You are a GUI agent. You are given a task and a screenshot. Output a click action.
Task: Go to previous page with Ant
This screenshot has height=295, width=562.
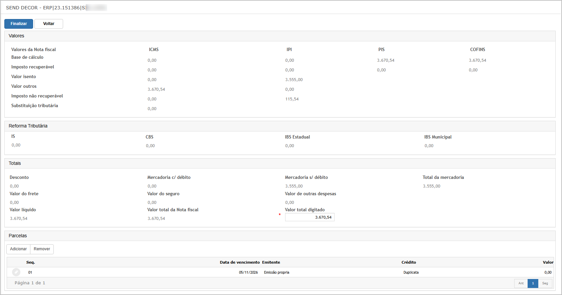(x=521, y=283)
